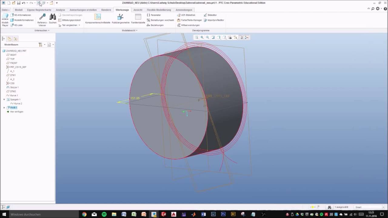The height and width of the screenshot is (218, 388).
Task: Switch to the Analyse ribbon tab
Action: tap(60, 10)
